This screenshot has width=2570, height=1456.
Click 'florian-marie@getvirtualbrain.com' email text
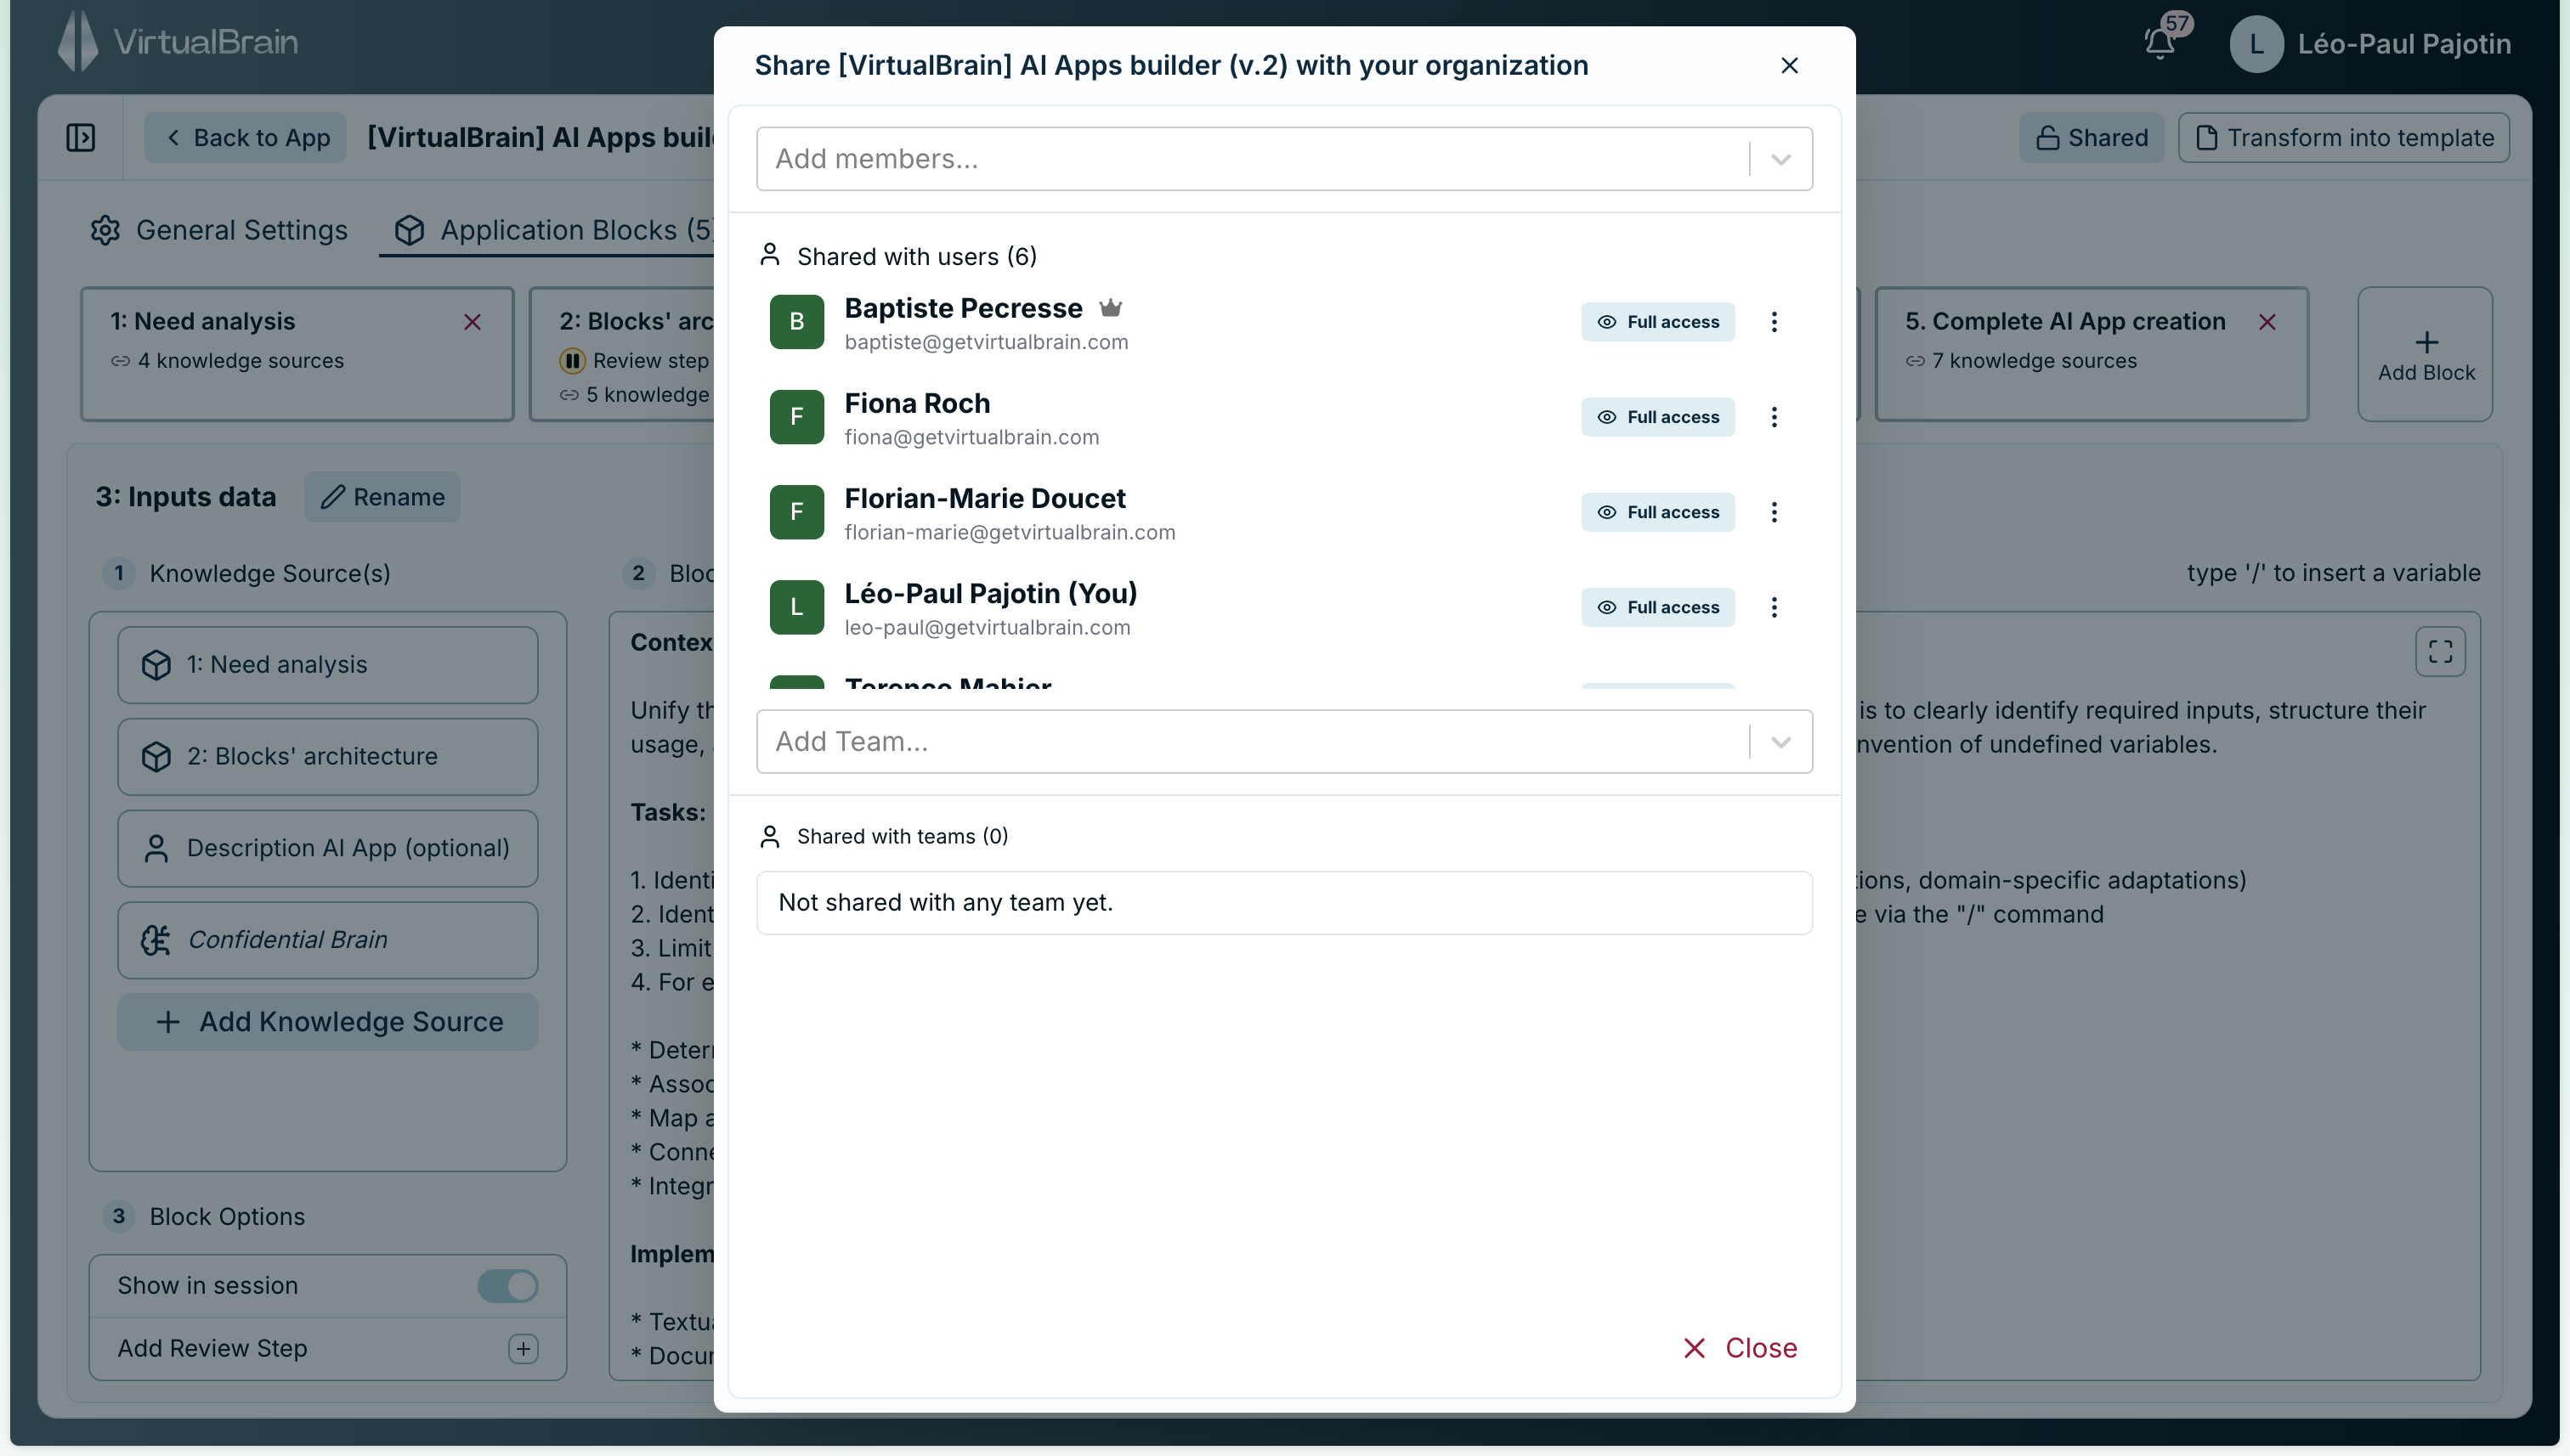tap(1010, 532)
